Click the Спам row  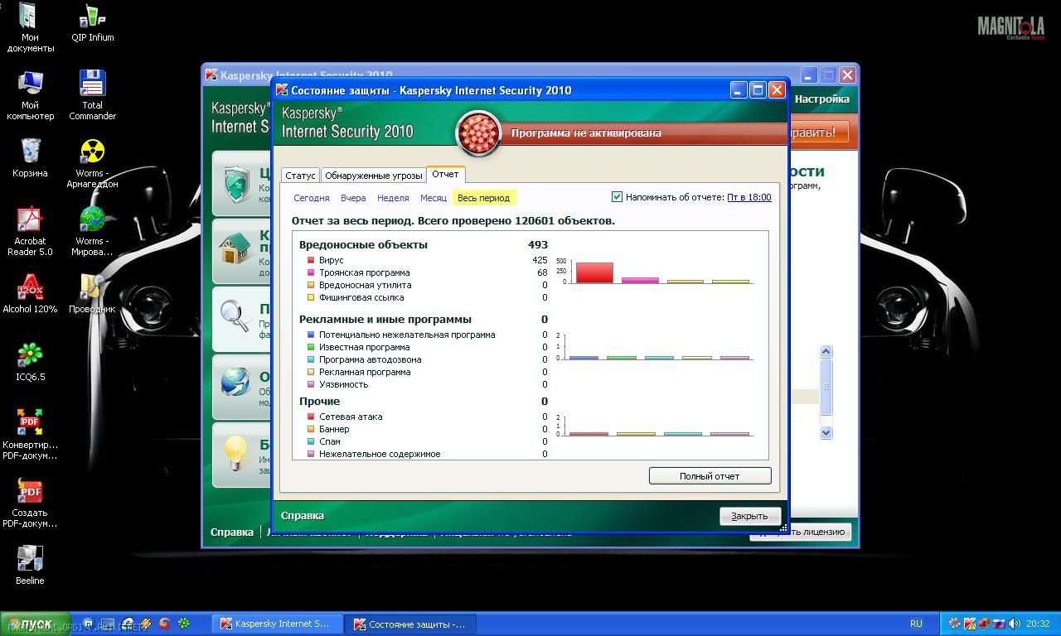[427, 441]
